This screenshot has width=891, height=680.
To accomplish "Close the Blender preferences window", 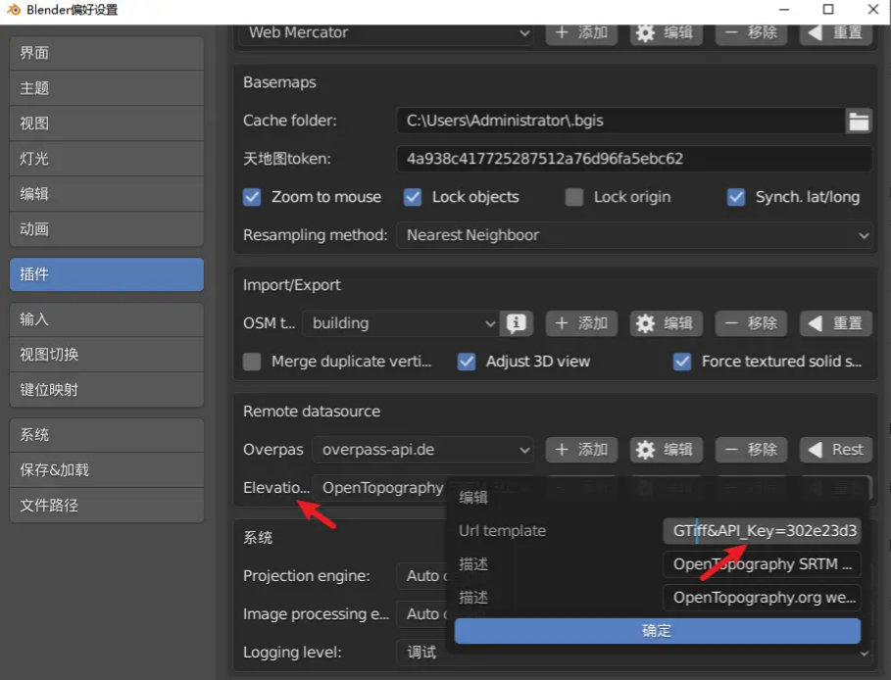I will (x=873, y=10).
